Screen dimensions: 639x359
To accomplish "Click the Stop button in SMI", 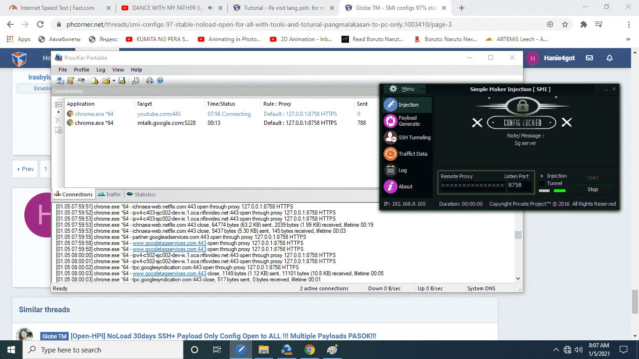I will [x=593, y=189].
